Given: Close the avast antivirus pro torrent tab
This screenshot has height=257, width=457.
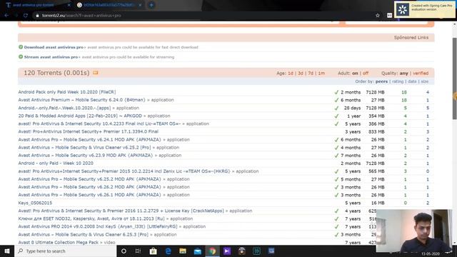Looking at the screenshot, I should pyautogui.click(x=69, y=5).
